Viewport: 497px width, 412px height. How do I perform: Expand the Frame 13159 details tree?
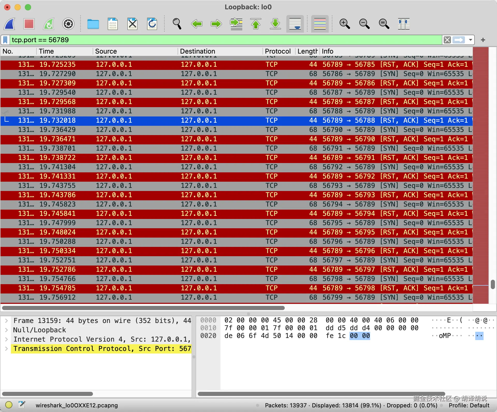(x=6, y=321)
